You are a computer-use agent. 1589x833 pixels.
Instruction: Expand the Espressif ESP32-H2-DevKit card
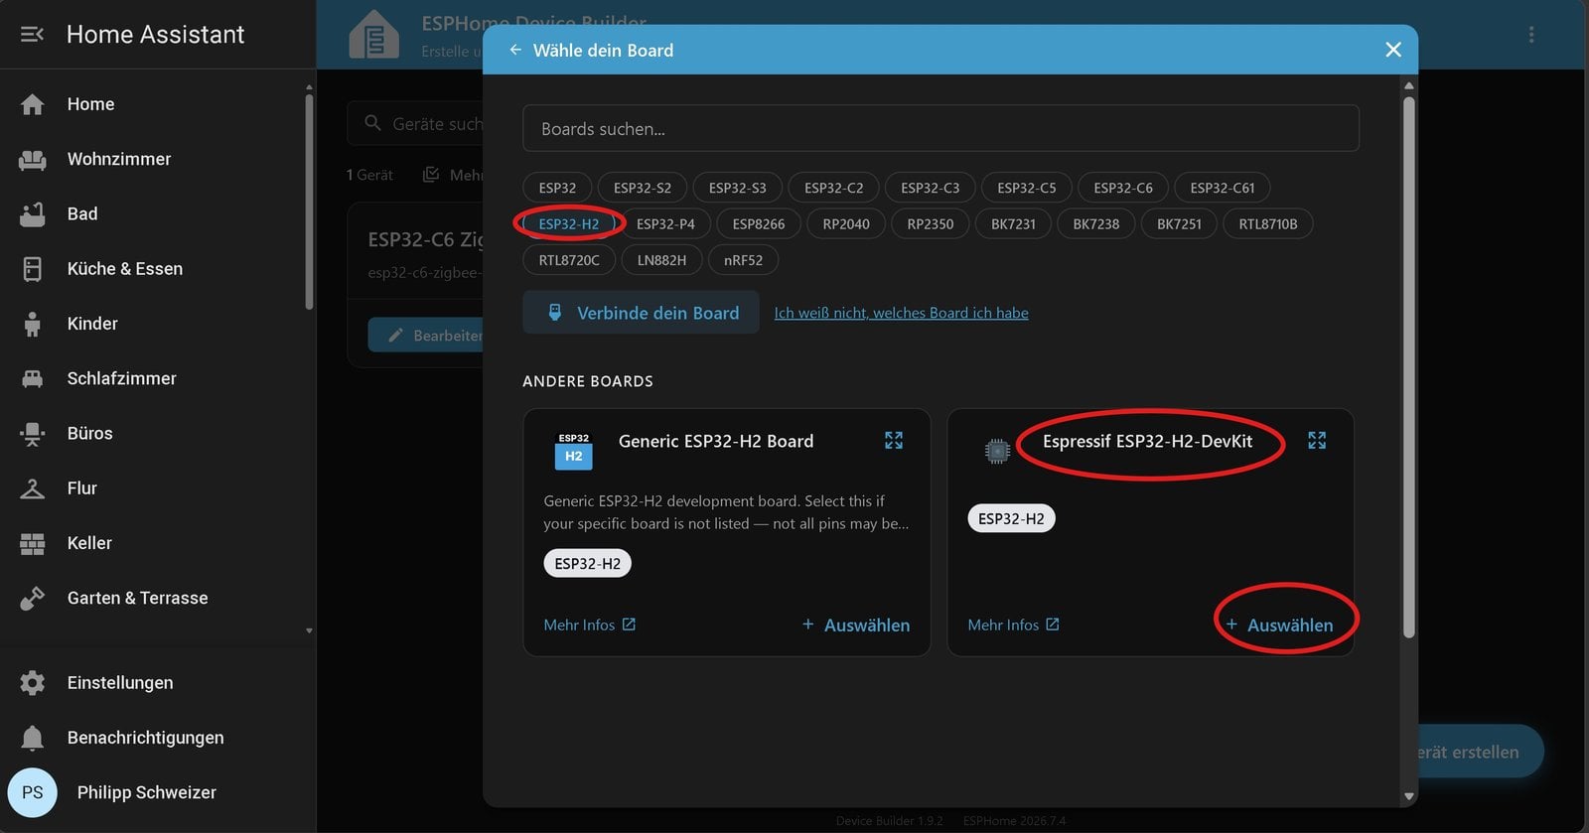pyautogui.click(x=1317, y=440)
